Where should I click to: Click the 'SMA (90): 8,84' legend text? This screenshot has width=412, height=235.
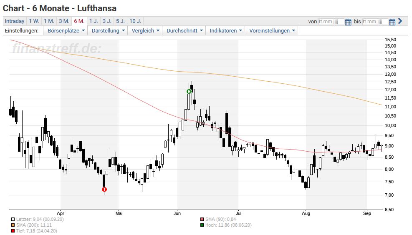(220, 219)
